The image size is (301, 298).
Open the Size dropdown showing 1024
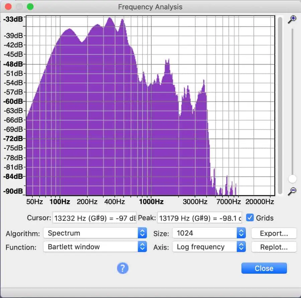point(209,233)
